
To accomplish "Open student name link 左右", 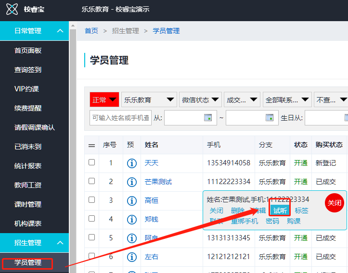I will (151, 257).
